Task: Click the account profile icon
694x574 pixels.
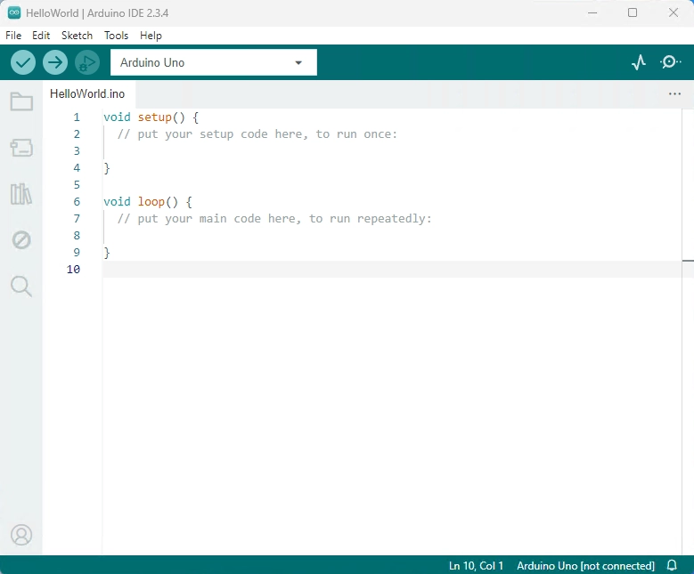Action: 21,535
